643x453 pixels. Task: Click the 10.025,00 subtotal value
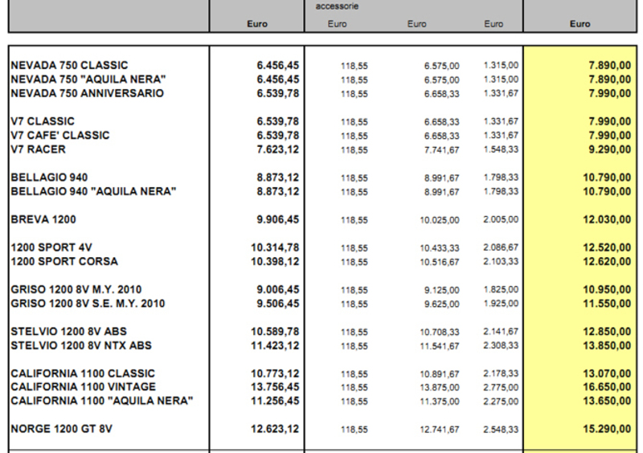pos(441,220)
